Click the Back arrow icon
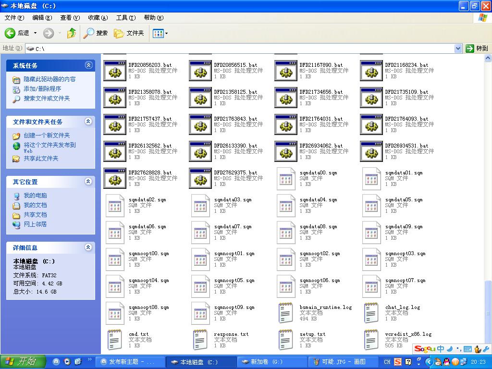Image resolution: width=492 pixels, height=369 pixels. click(x=10, y=33)
